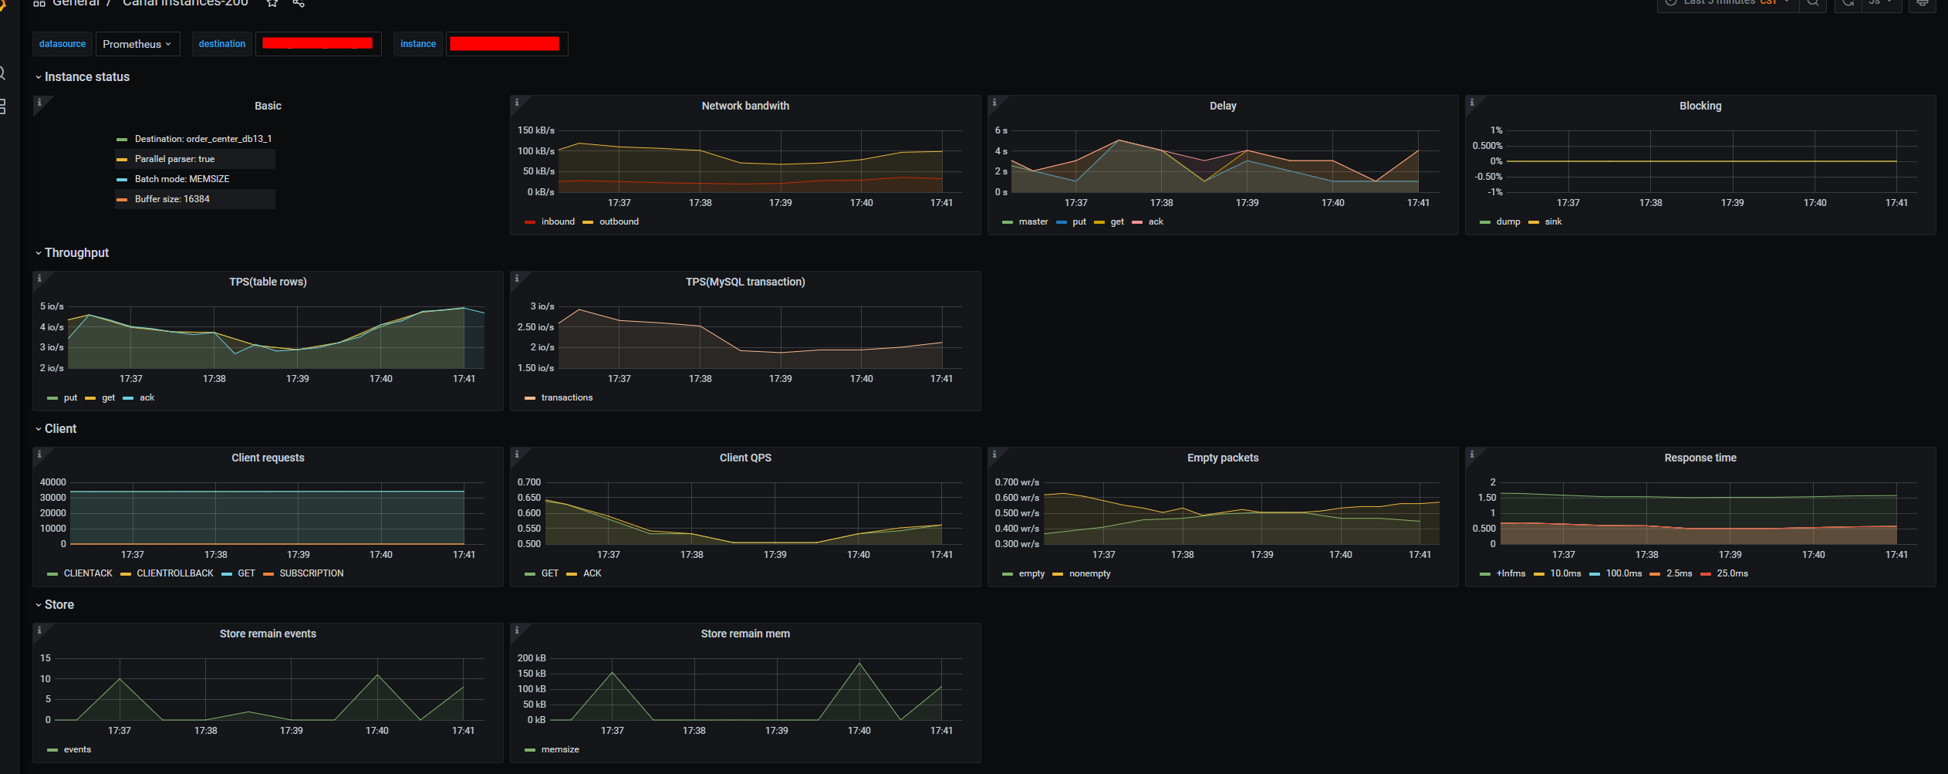The image size is (1948, 774).
Task: Toggle the nonempty series in Empty packets legend
Action: point(1089,573)
